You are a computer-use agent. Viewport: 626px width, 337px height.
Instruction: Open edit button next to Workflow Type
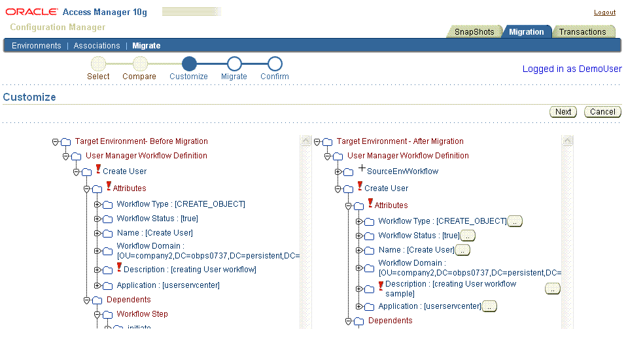pos(515,221)
